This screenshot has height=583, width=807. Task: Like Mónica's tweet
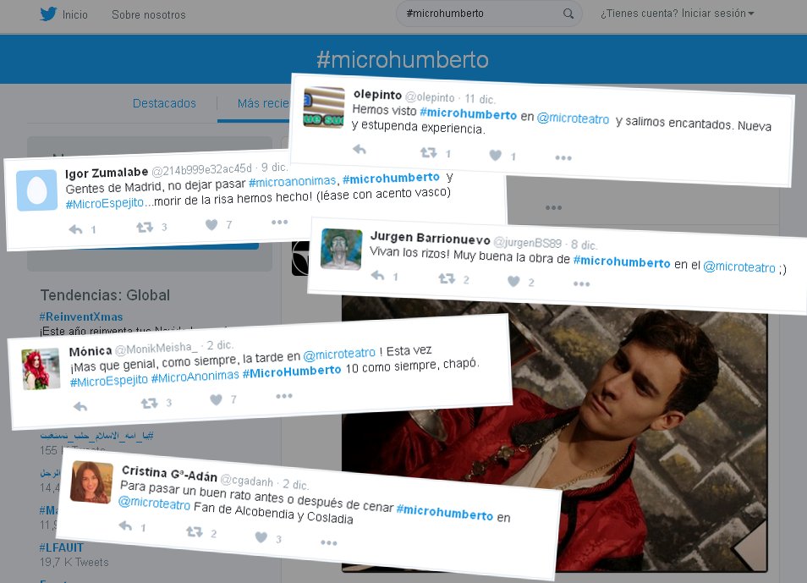217,399
